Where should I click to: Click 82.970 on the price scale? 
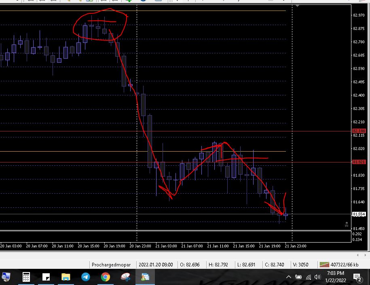coord(359,15)
